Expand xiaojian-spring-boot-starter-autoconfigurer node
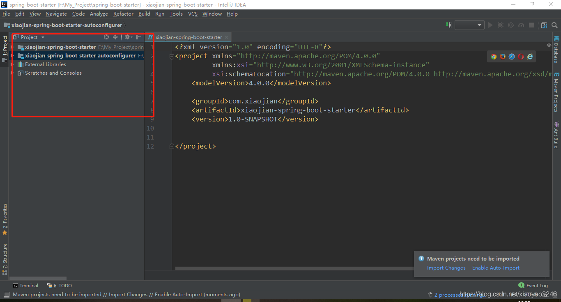561x302 pixels. click(13, 56)
